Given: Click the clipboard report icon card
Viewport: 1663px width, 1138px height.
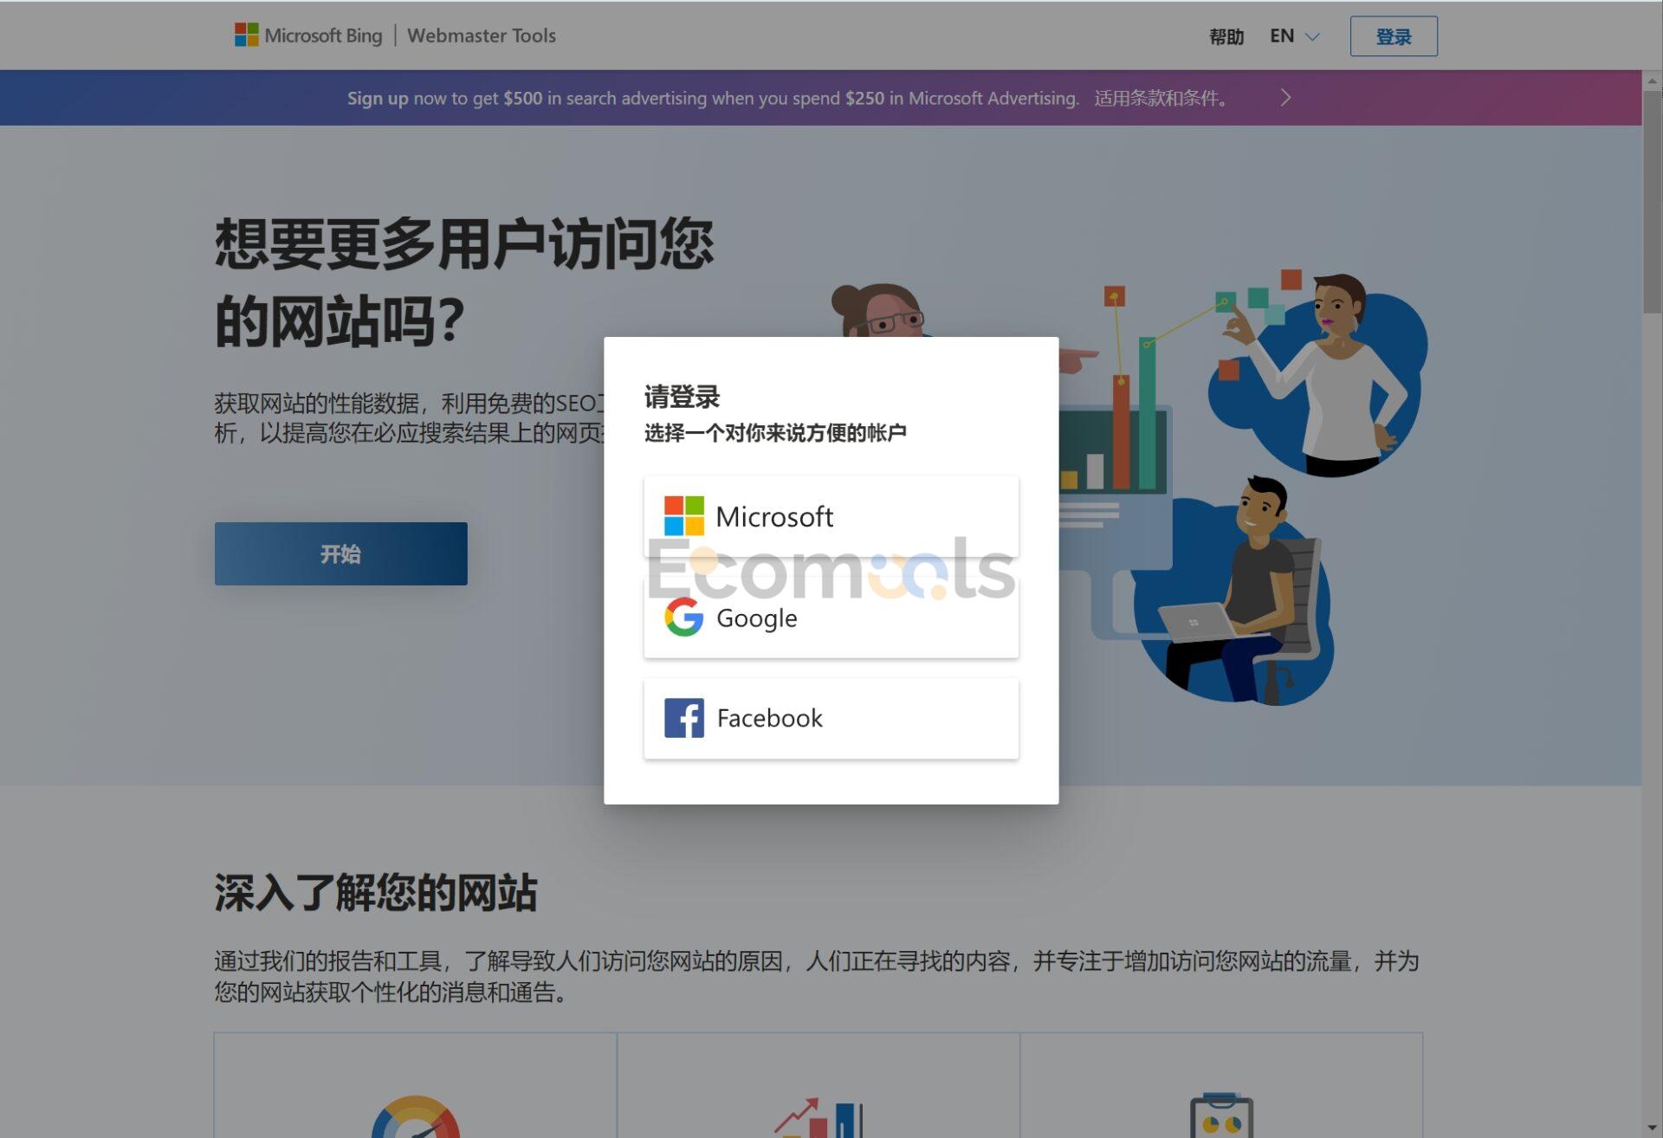Looking at the screenshot, I should [x=1221, y=1085].
